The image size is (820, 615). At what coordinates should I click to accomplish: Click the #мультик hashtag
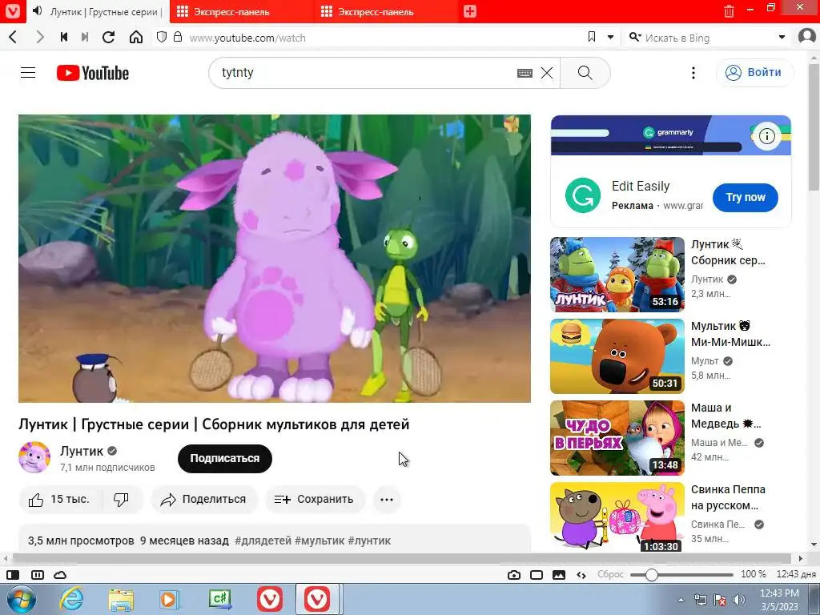[x=320, y=541]
